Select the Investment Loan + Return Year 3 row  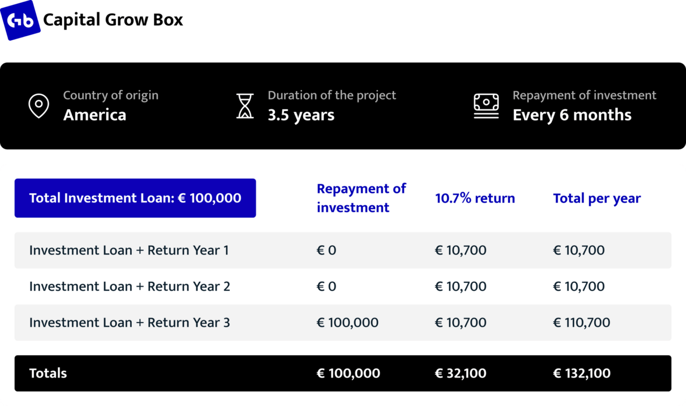tap(343, 322)
